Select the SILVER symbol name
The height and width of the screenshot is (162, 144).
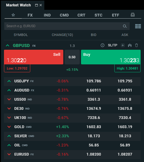coord(20,136)
